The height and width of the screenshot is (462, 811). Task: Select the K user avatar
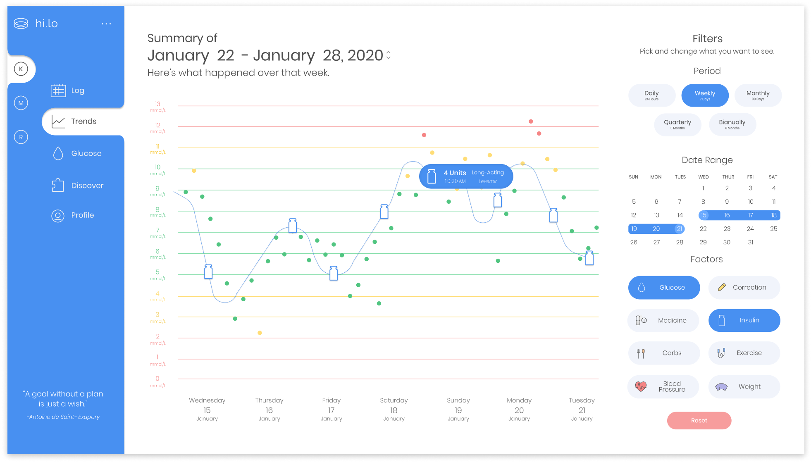click(21, 69)
